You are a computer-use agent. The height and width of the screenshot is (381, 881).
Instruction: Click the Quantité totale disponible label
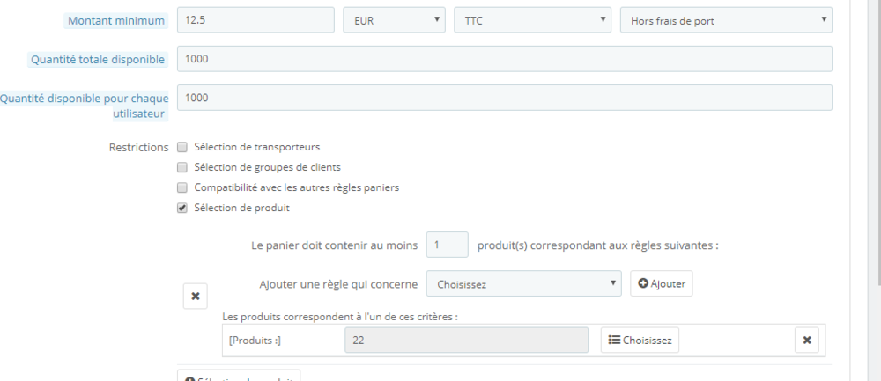coord(98,60)
